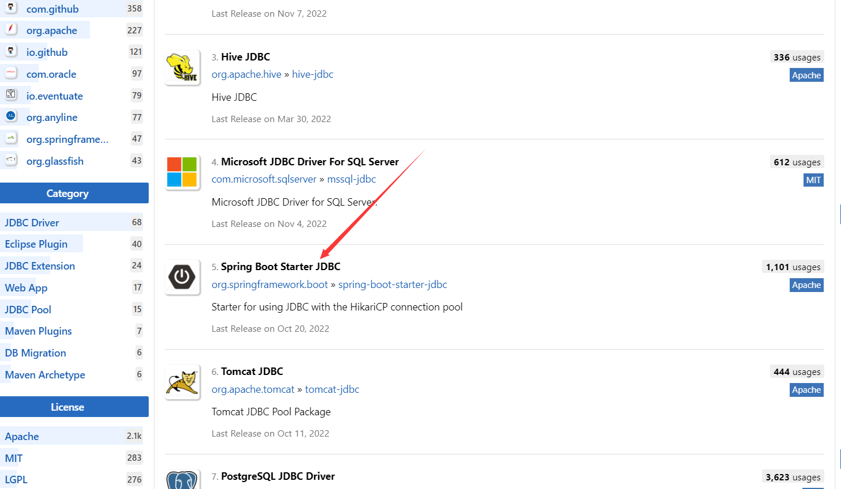
Task: Filter by org.glassfish group
Action: [x=55, y=161]
